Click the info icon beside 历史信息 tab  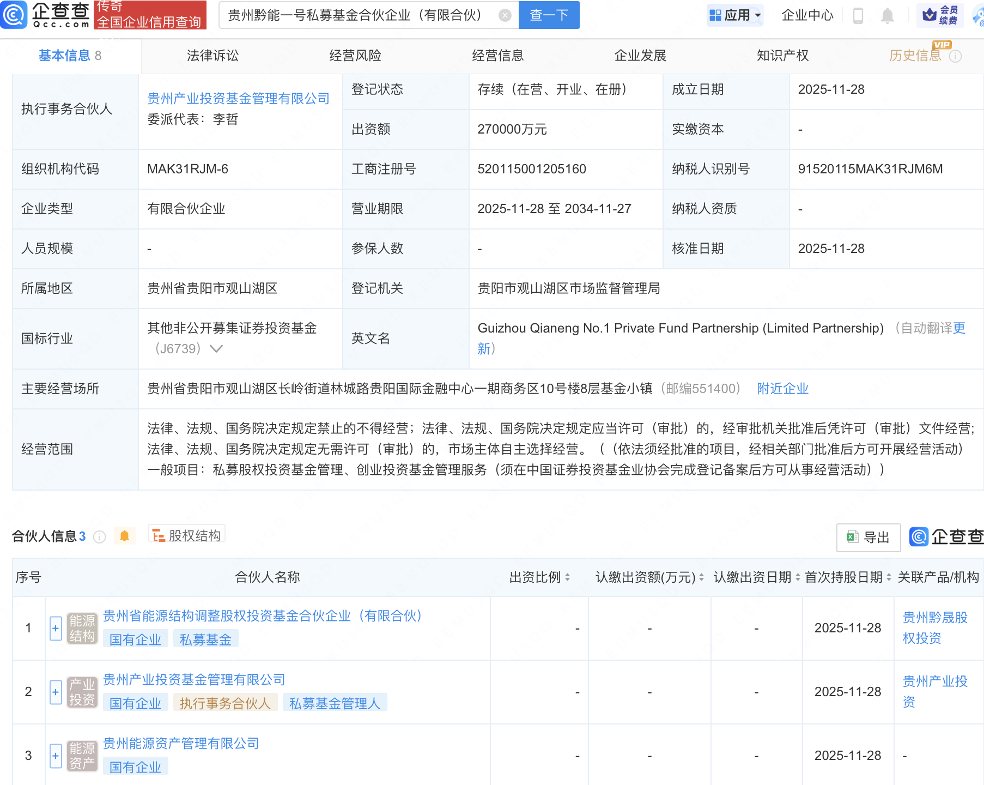(956, 56)
